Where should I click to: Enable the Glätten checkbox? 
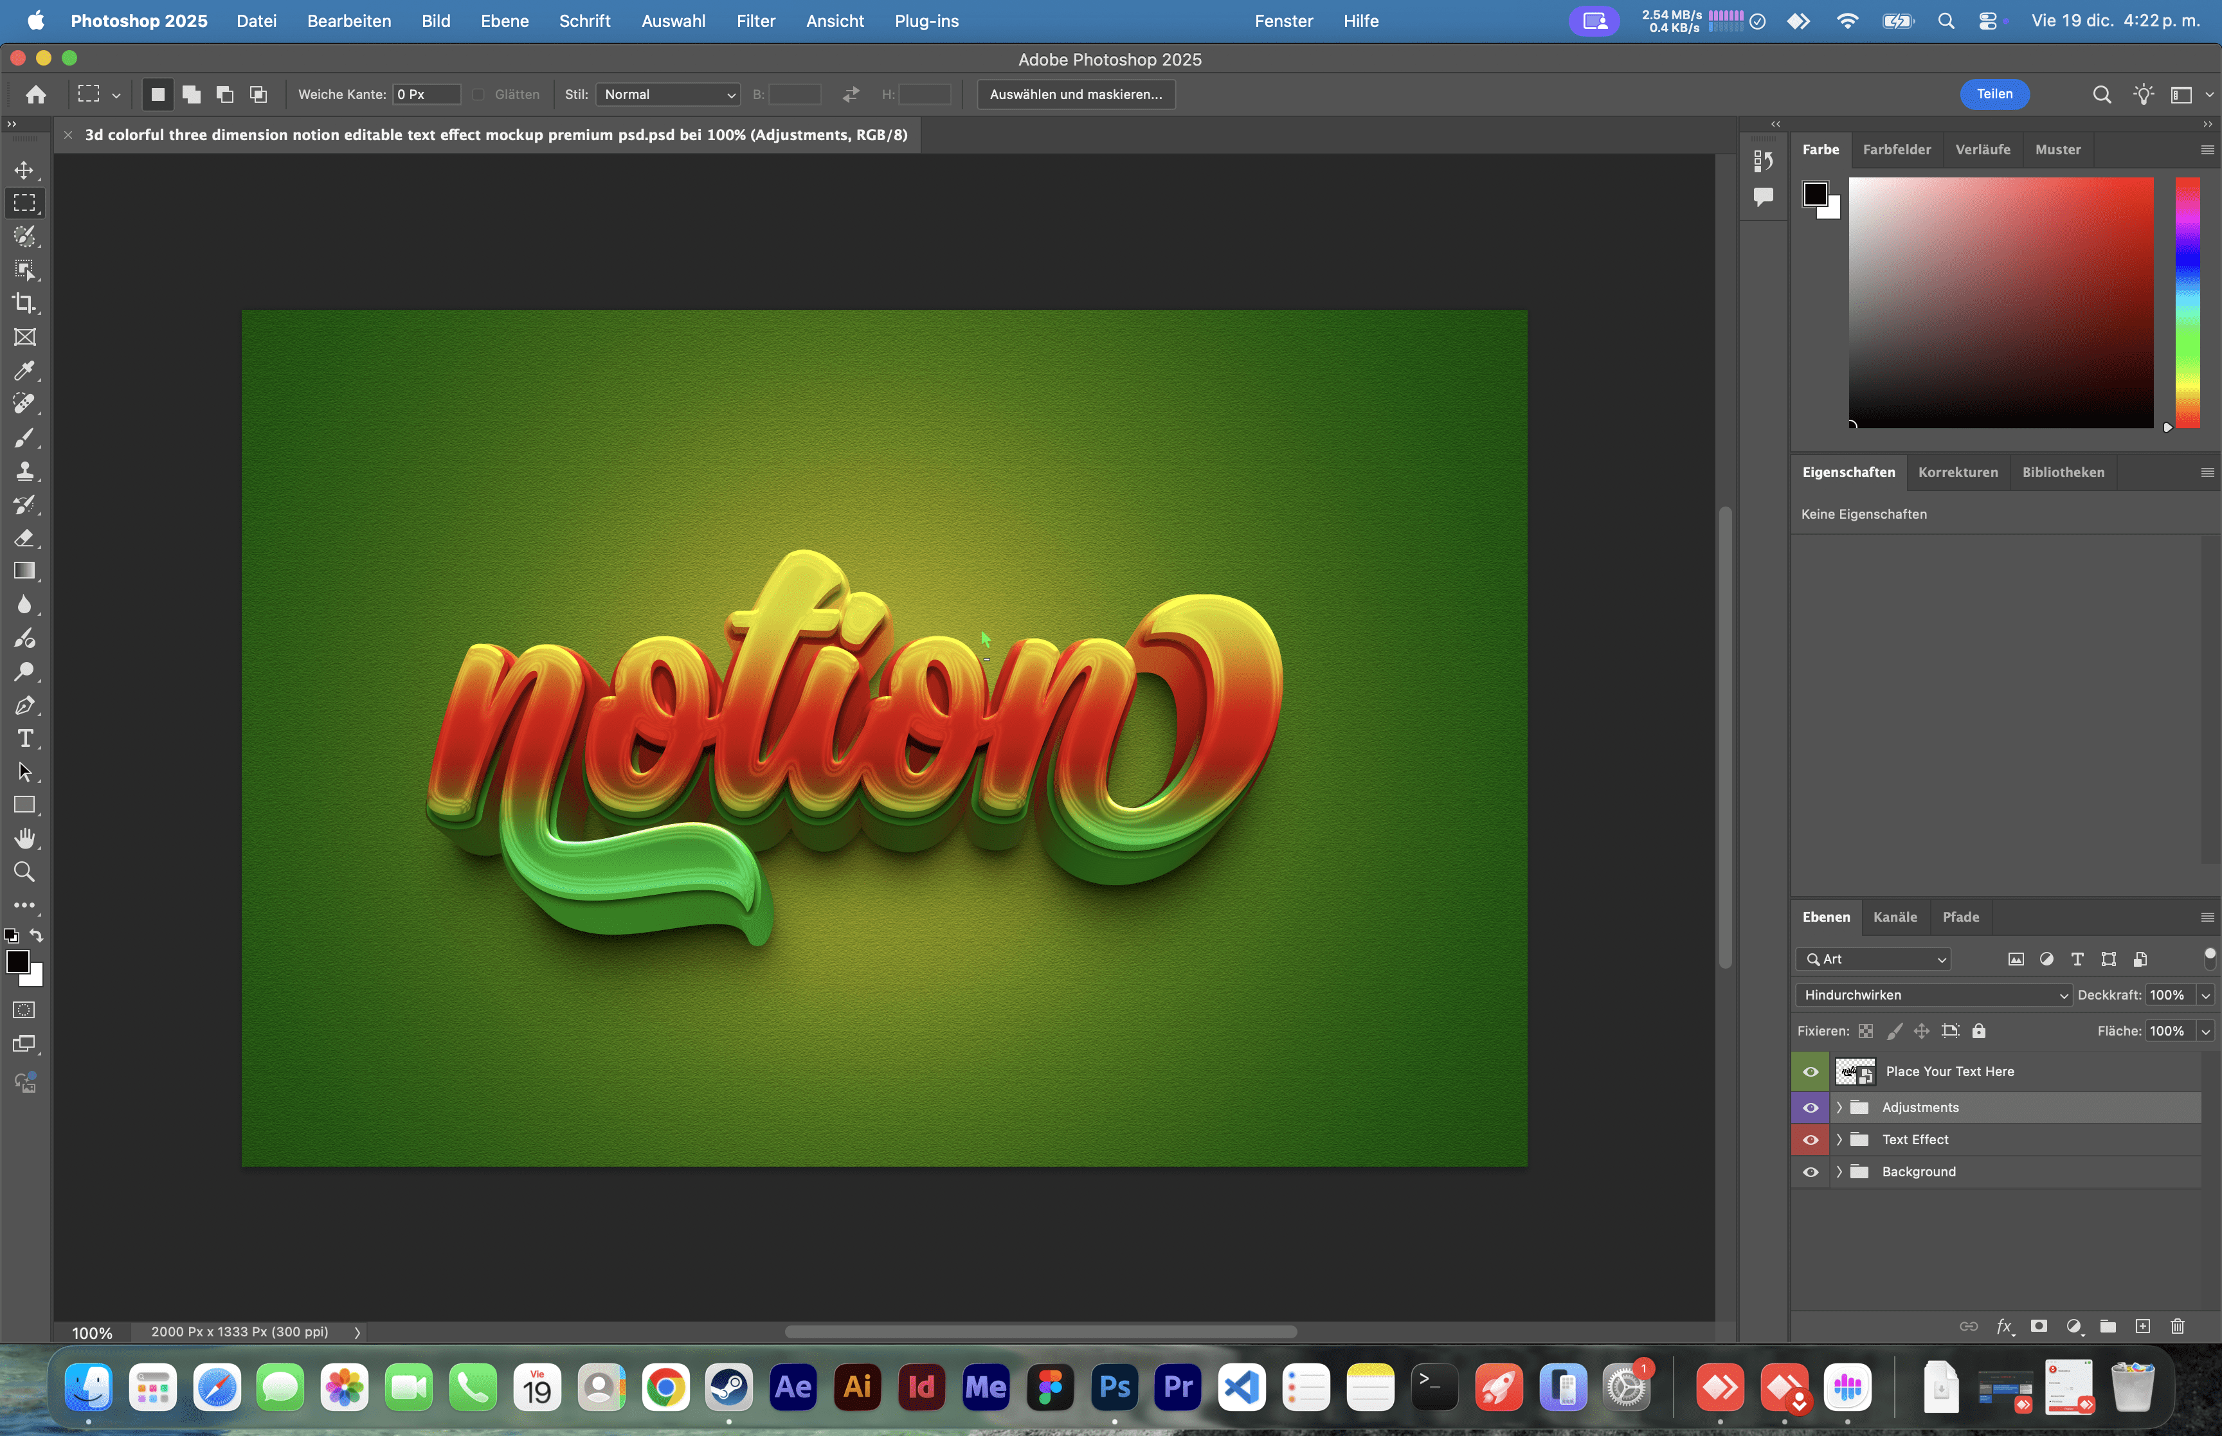click(479, 94)
